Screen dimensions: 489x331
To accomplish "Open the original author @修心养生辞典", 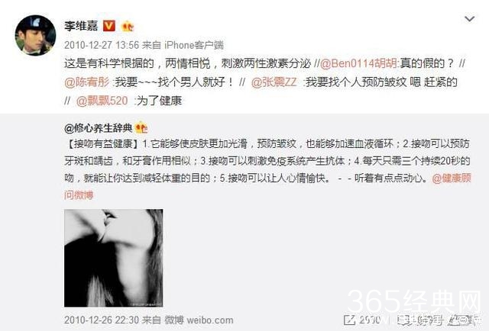I will 99,128.
